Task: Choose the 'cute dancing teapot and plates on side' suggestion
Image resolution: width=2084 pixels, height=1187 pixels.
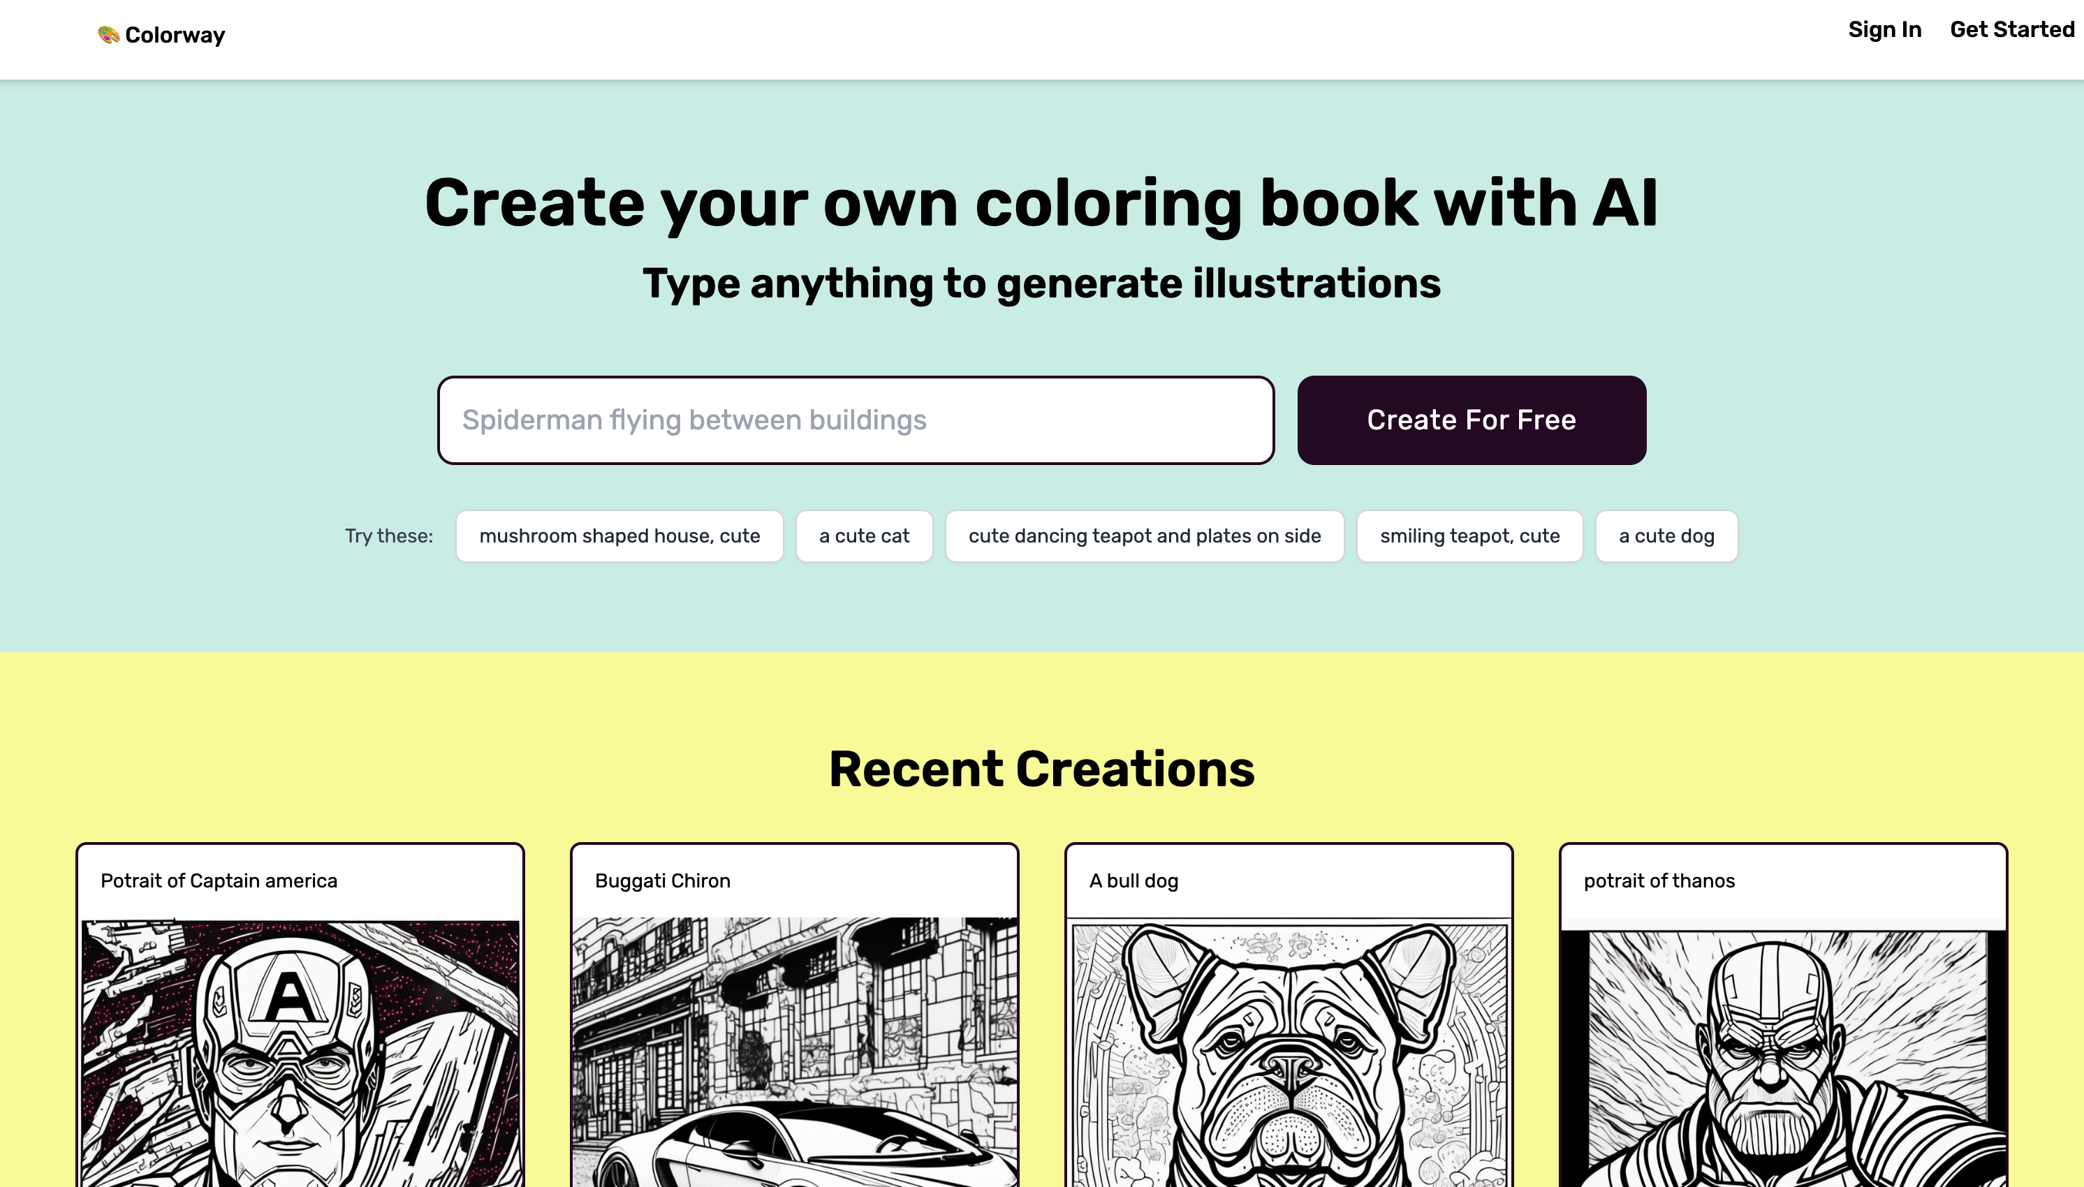Action: (1145, 536)
